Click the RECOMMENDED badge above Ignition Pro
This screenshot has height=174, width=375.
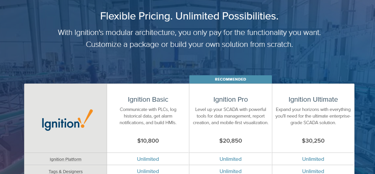coord(230,79)
